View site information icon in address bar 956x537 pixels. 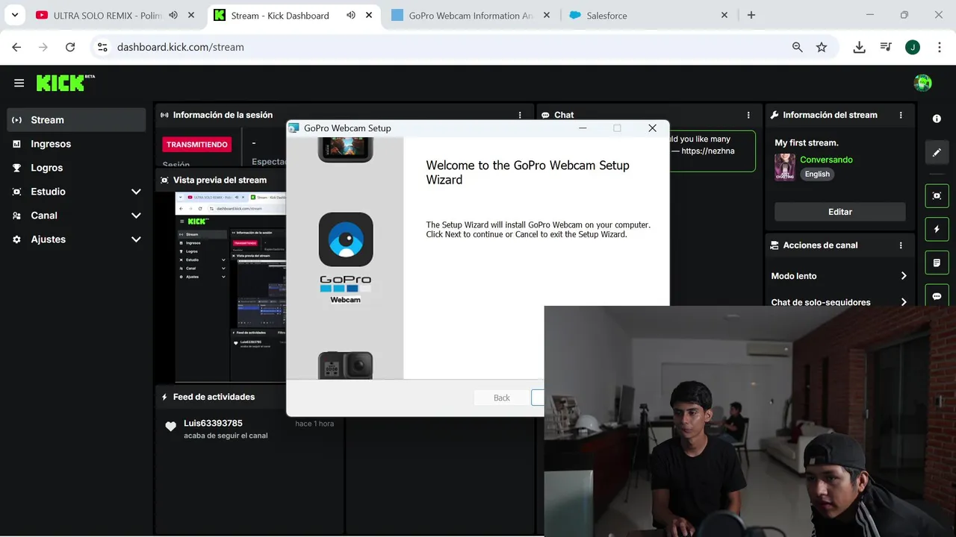coord(103,47)
